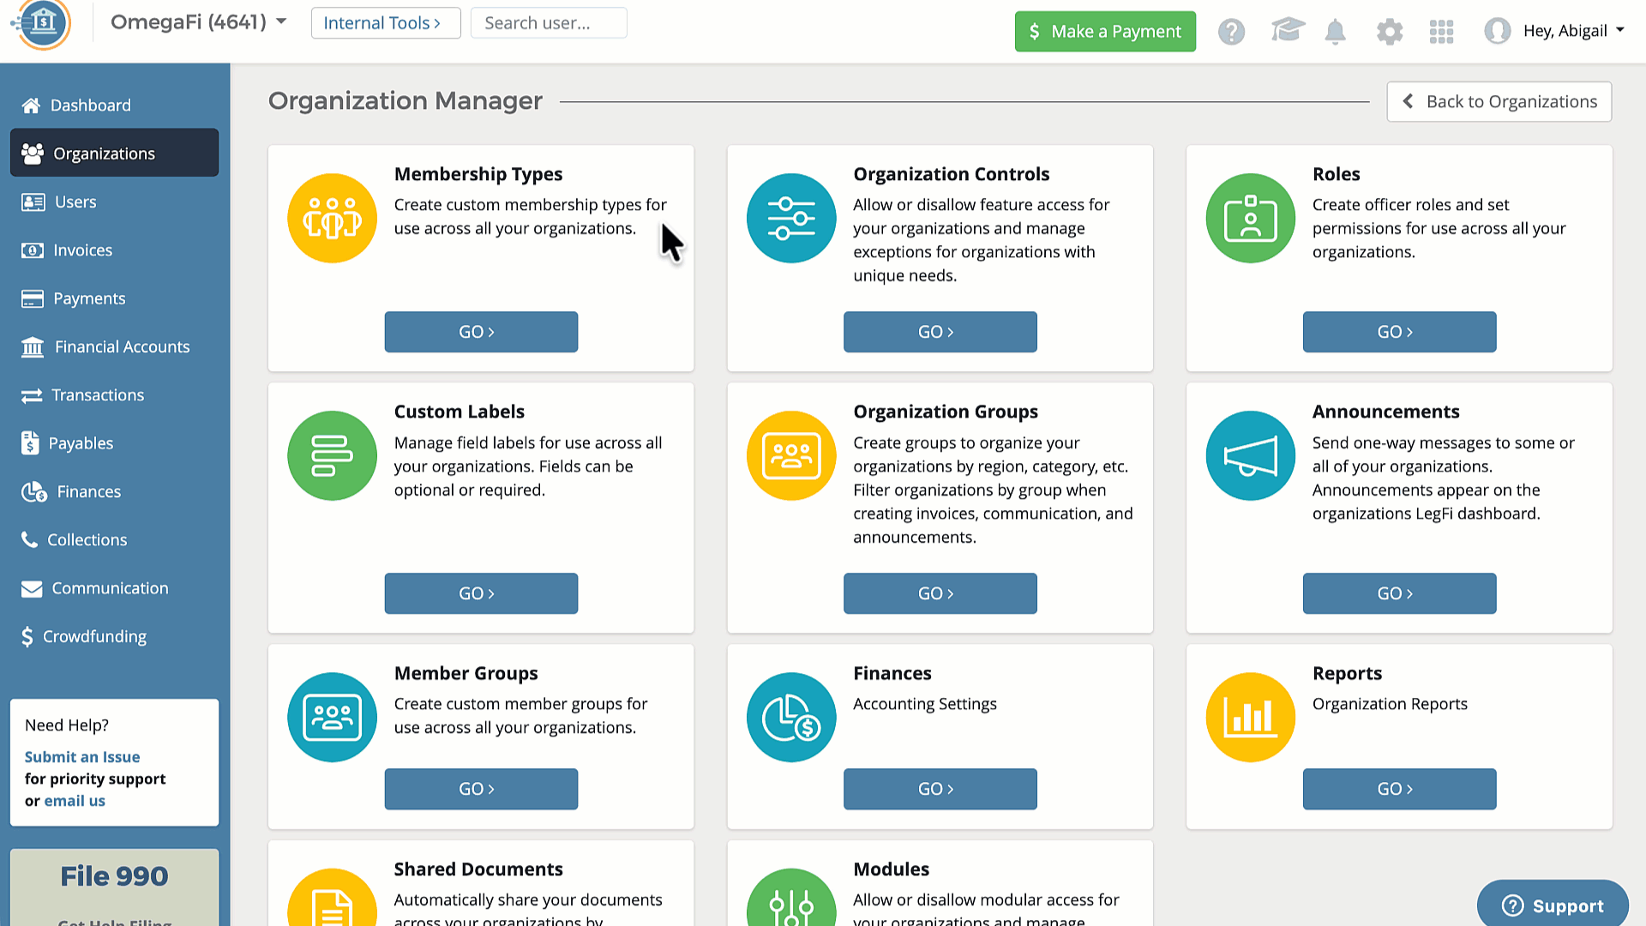The height and width of the screenshot is (926, 1646).
Task: Click Back to Organizations button
Action: (x=1499, y=101)
